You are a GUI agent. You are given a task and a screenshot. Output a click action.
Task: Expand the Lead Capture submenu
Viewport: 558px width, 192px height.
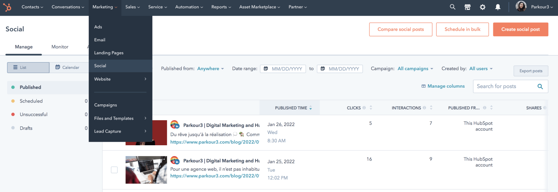pyautogui.click(x=120, y=131)
